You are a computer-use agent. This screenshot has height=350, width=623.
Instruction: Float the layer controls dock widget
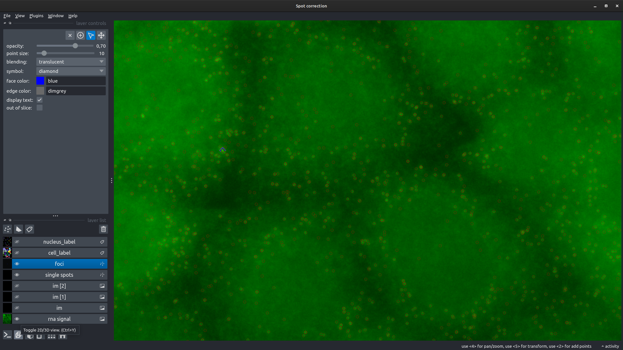[10, 23]
